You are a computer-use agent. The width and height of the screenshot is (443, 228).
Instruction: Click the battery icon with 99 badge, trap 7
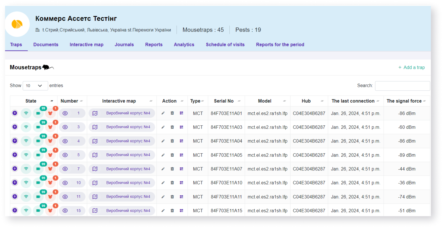(39, 169)
